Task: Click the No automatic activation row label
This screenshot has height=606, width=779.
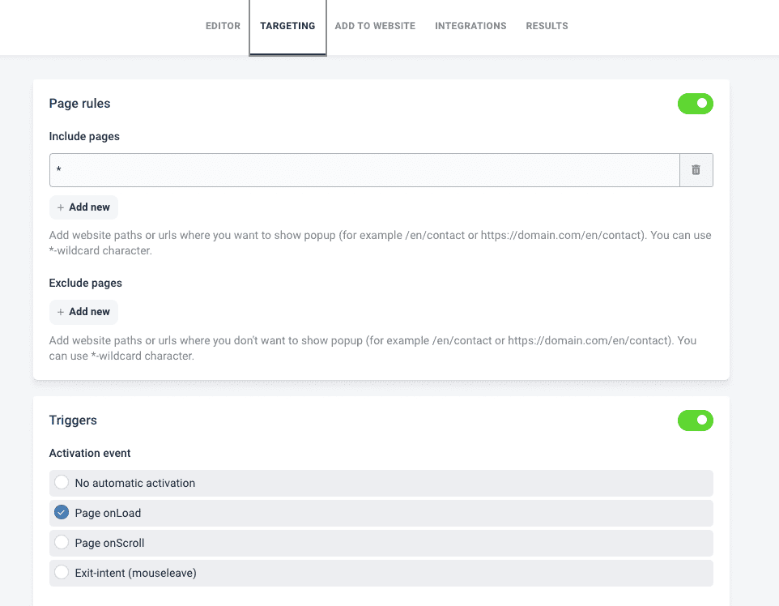Action: tap(135, 483)
